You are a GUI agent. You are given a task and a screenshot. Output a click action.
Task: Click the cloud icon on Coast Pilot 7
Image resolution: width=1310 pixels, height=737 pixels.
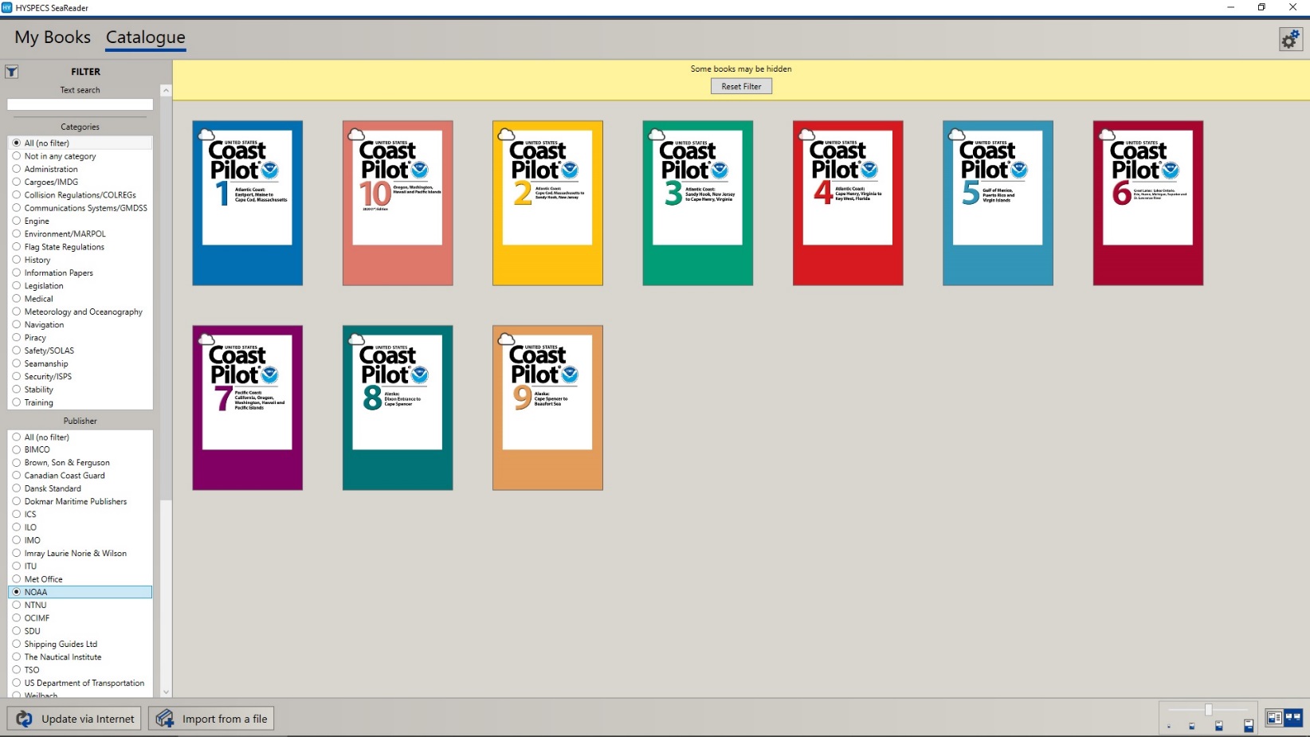click(x=206, y=339)
